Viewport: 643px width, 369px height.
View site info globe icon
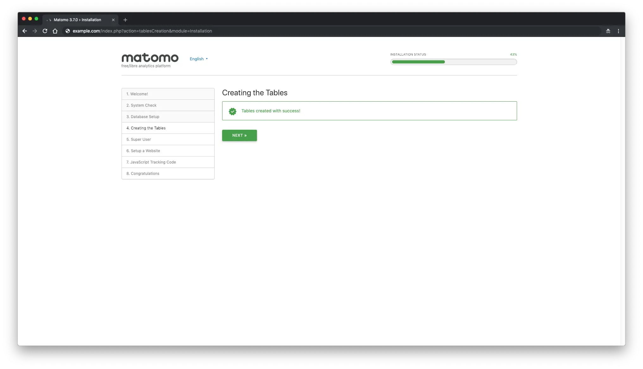click(x=67, y=31)
